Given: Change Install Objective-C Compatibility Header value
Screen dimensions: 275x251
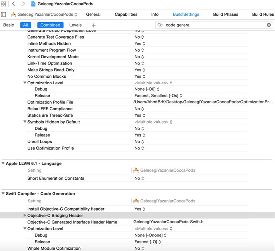Looking at the screenshot, I should (140, 209).
